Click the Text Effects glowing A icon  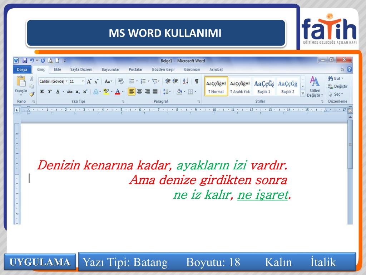click(x=96, y=92)
